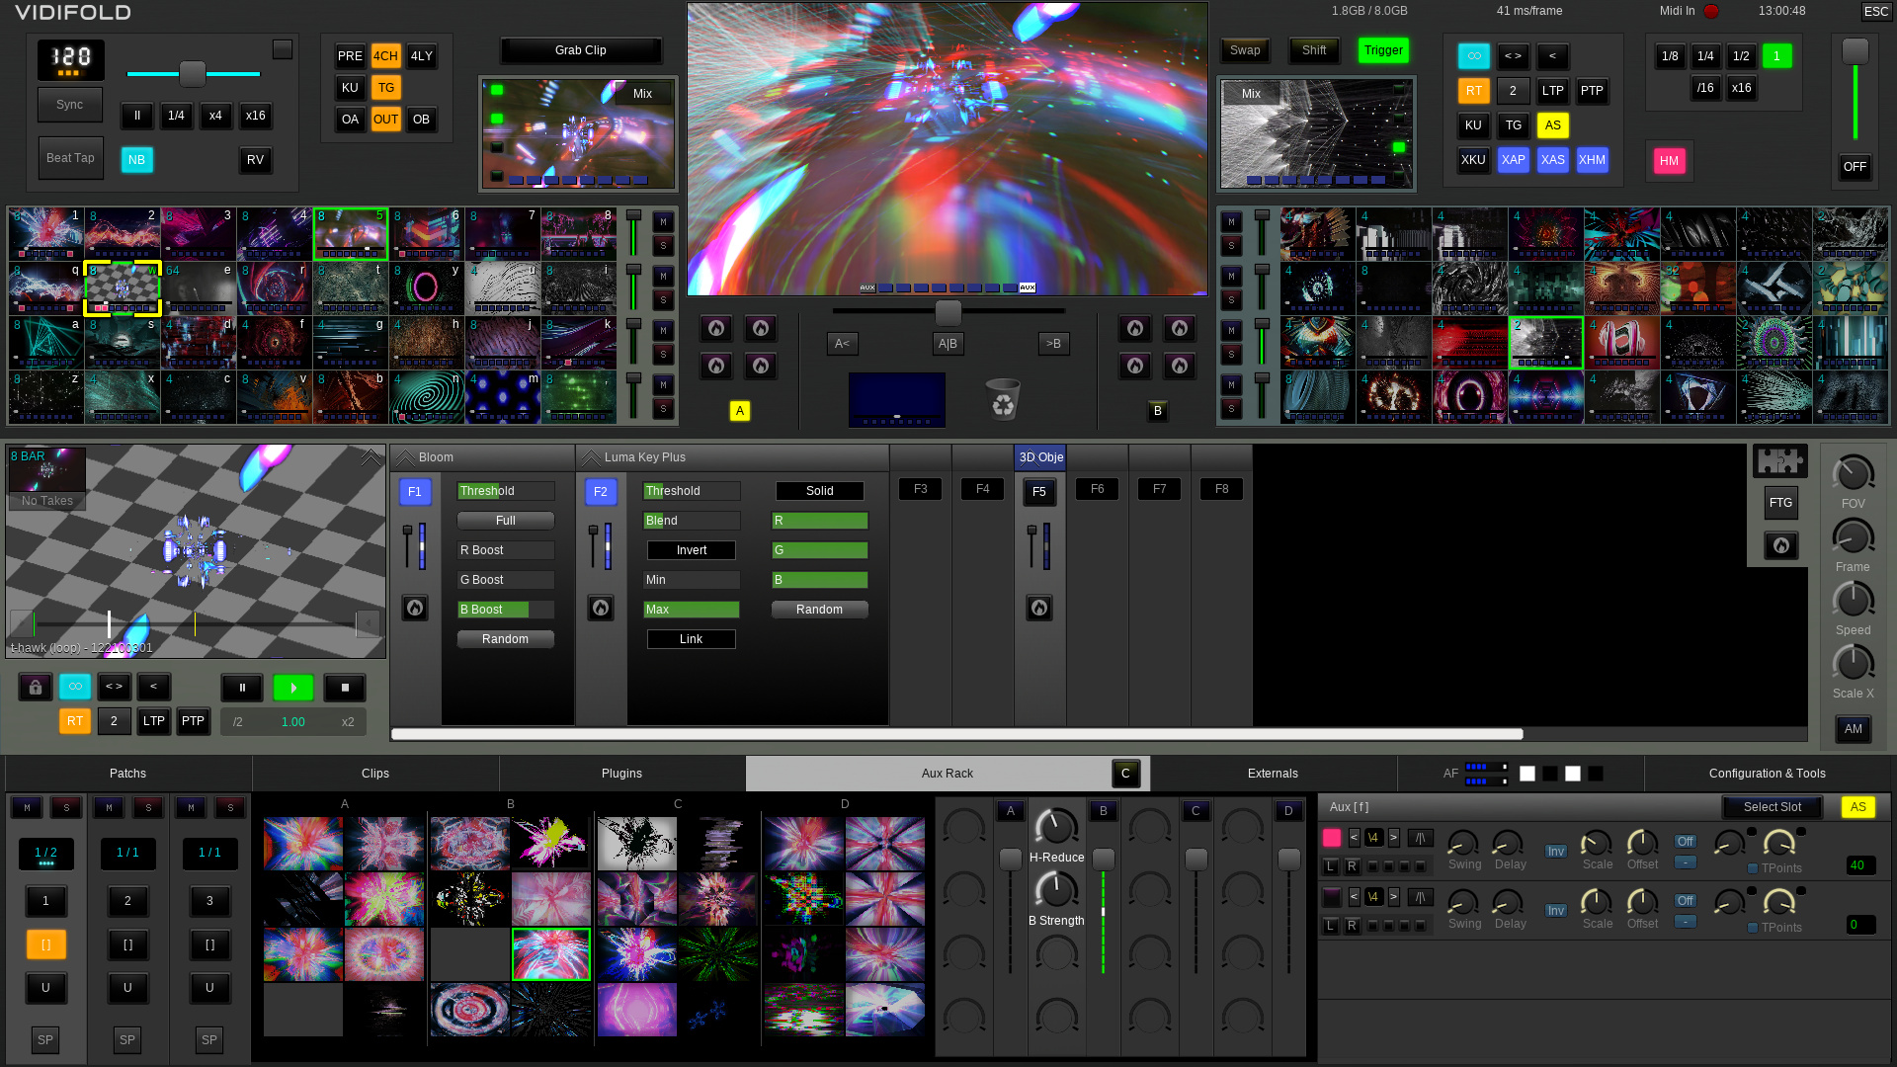Click the ESC button
The image size is (1897, 1067).
1876,12
